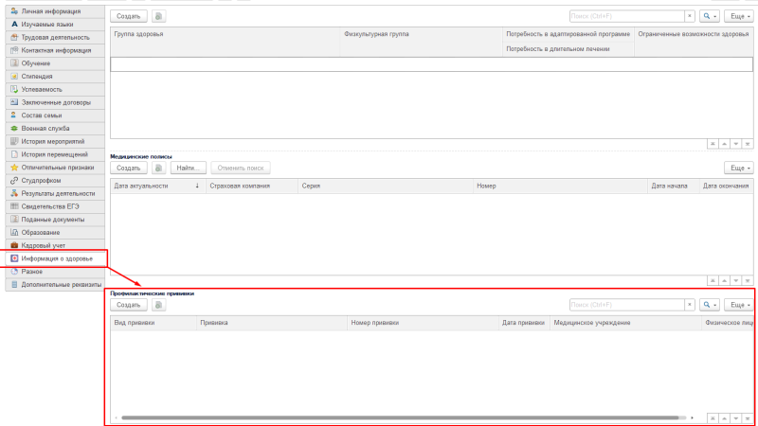Clear the vaccinations search field with the X icon

point(688,305)
